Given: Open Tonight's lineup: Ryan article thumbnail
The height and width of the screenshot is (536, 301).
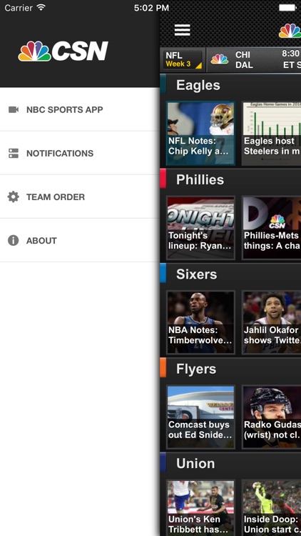Looking at the screenshot, I should (x=200, y=228).
